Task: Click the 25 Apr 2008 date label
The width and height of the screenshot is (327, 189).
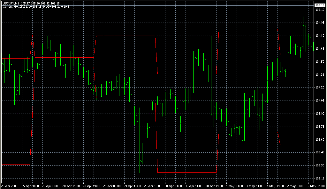Action: coord(10,186)
